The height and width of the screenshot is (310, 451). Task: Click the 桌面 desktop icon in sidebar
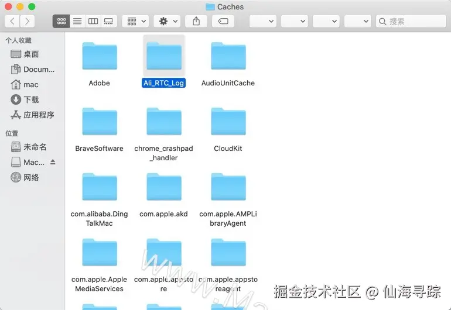coord(16,54)
